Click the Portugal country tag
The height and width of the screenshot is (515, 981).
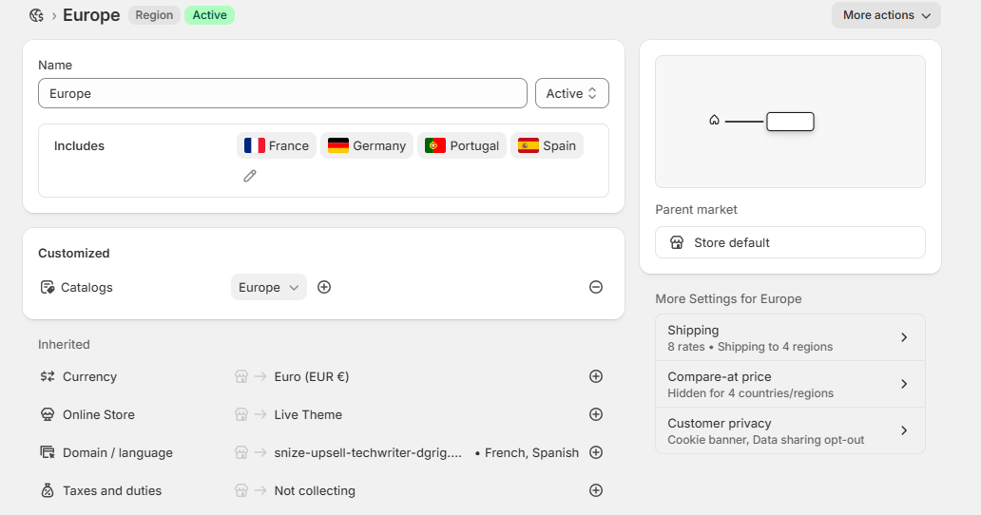(x=462, y=145)
